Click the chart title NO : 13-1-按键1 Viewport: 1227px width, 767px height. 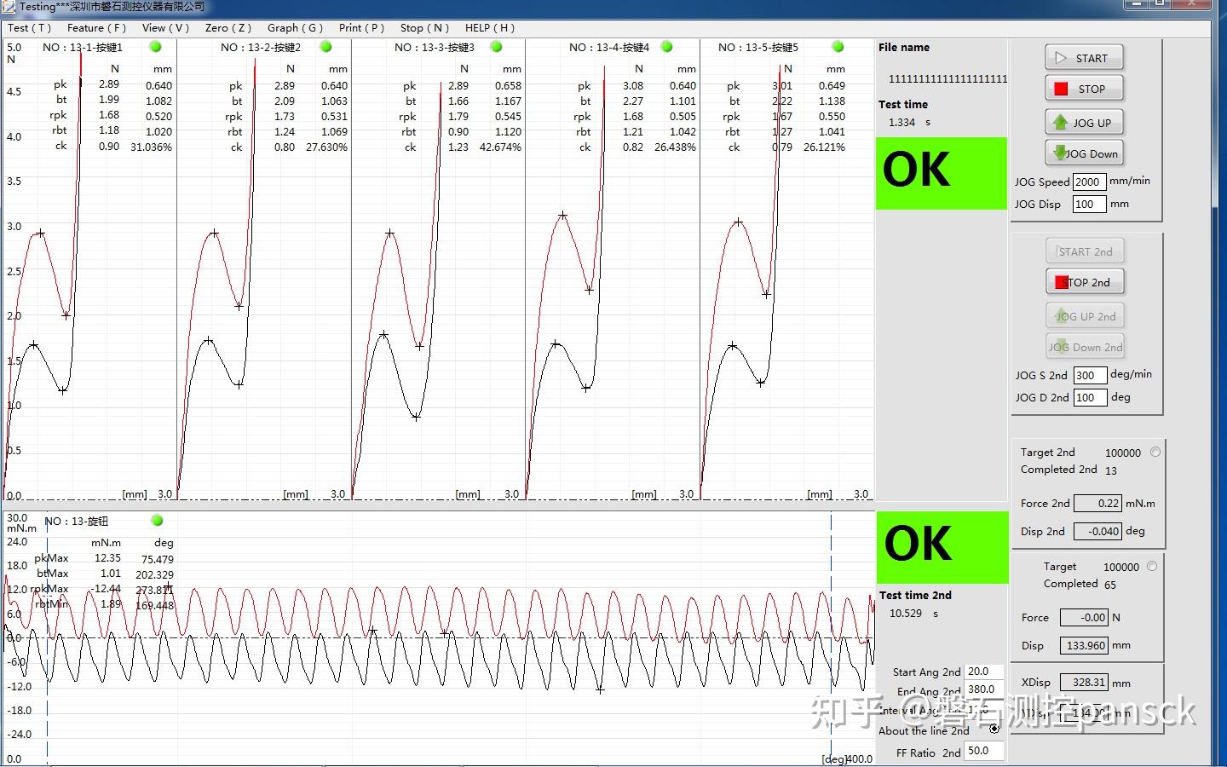83,48
